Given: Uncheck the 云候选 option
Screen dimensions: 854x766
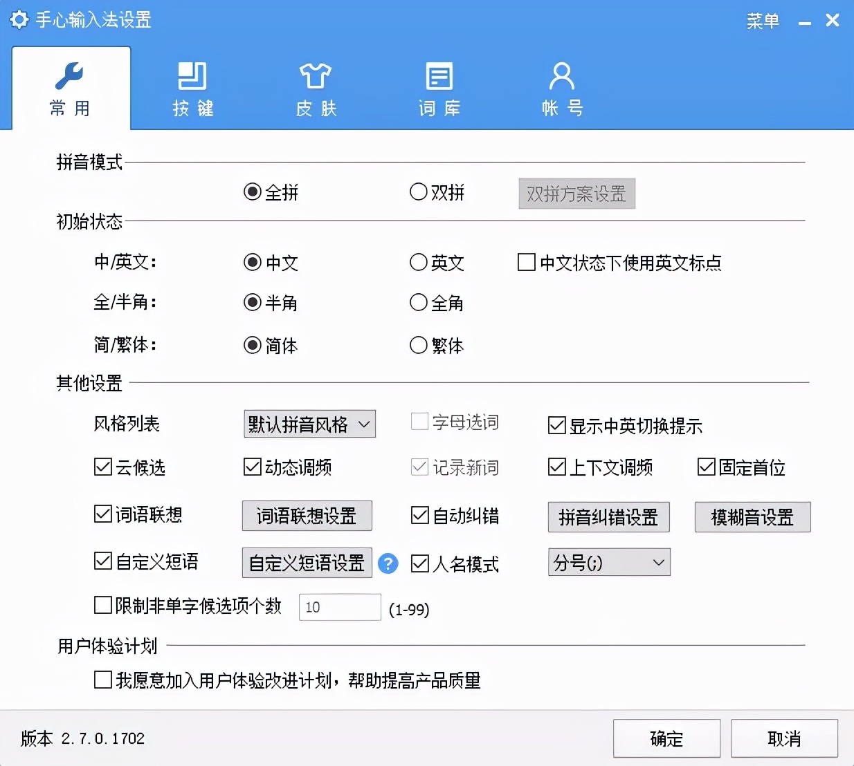Looking at the screenshot, I should point(101,467).
